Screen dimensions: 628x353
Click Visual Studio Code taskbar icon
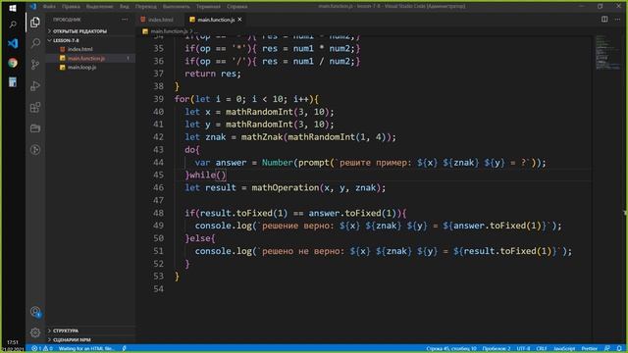(13, 43)
